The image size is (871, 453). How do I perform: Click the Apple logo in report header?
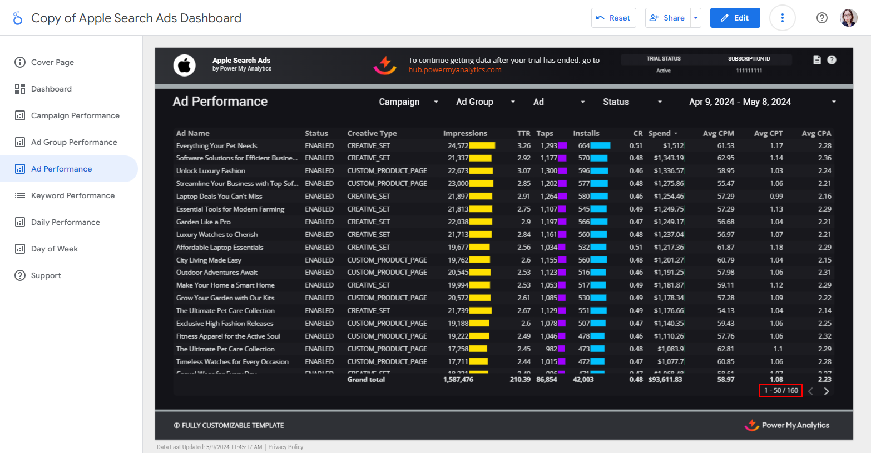[184, 65]
